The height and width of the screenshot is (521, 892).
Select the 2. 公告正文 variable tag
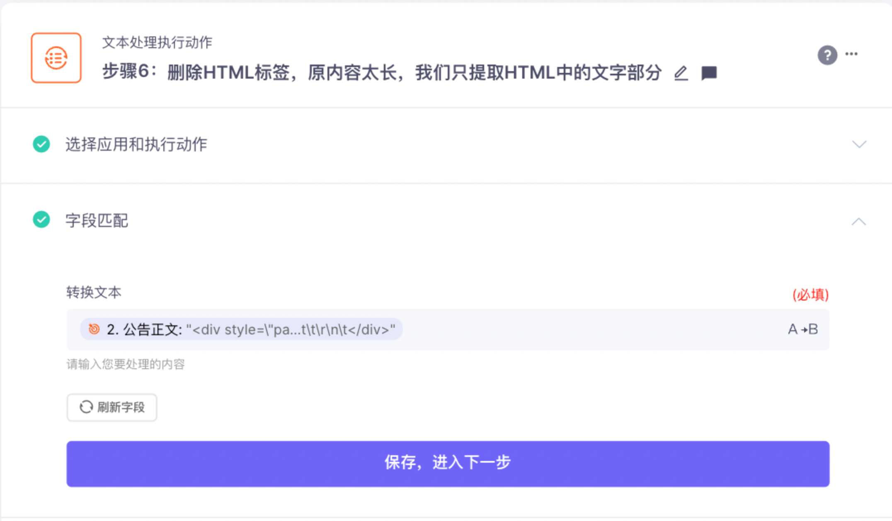click(241, 329)
